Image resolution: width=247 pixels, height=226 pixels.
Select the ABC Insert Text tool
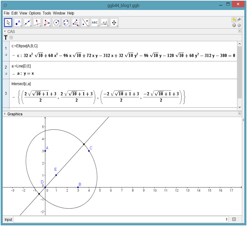(95, 22)
